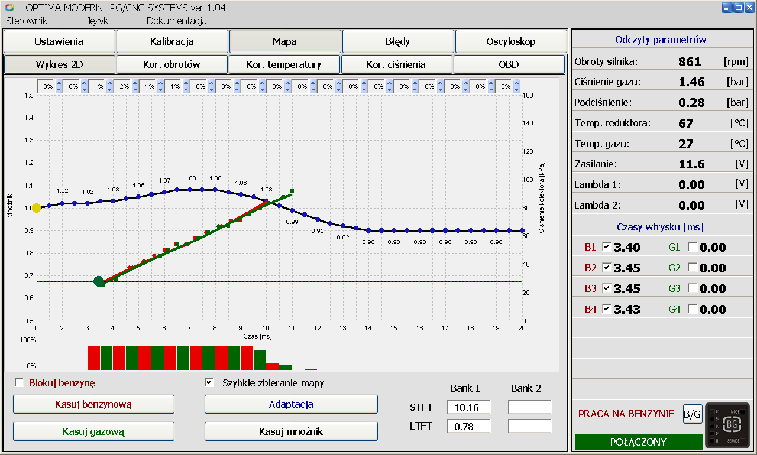Increase the -2% correction spinner value
This screenshot has height=455, width=757.
135,83
